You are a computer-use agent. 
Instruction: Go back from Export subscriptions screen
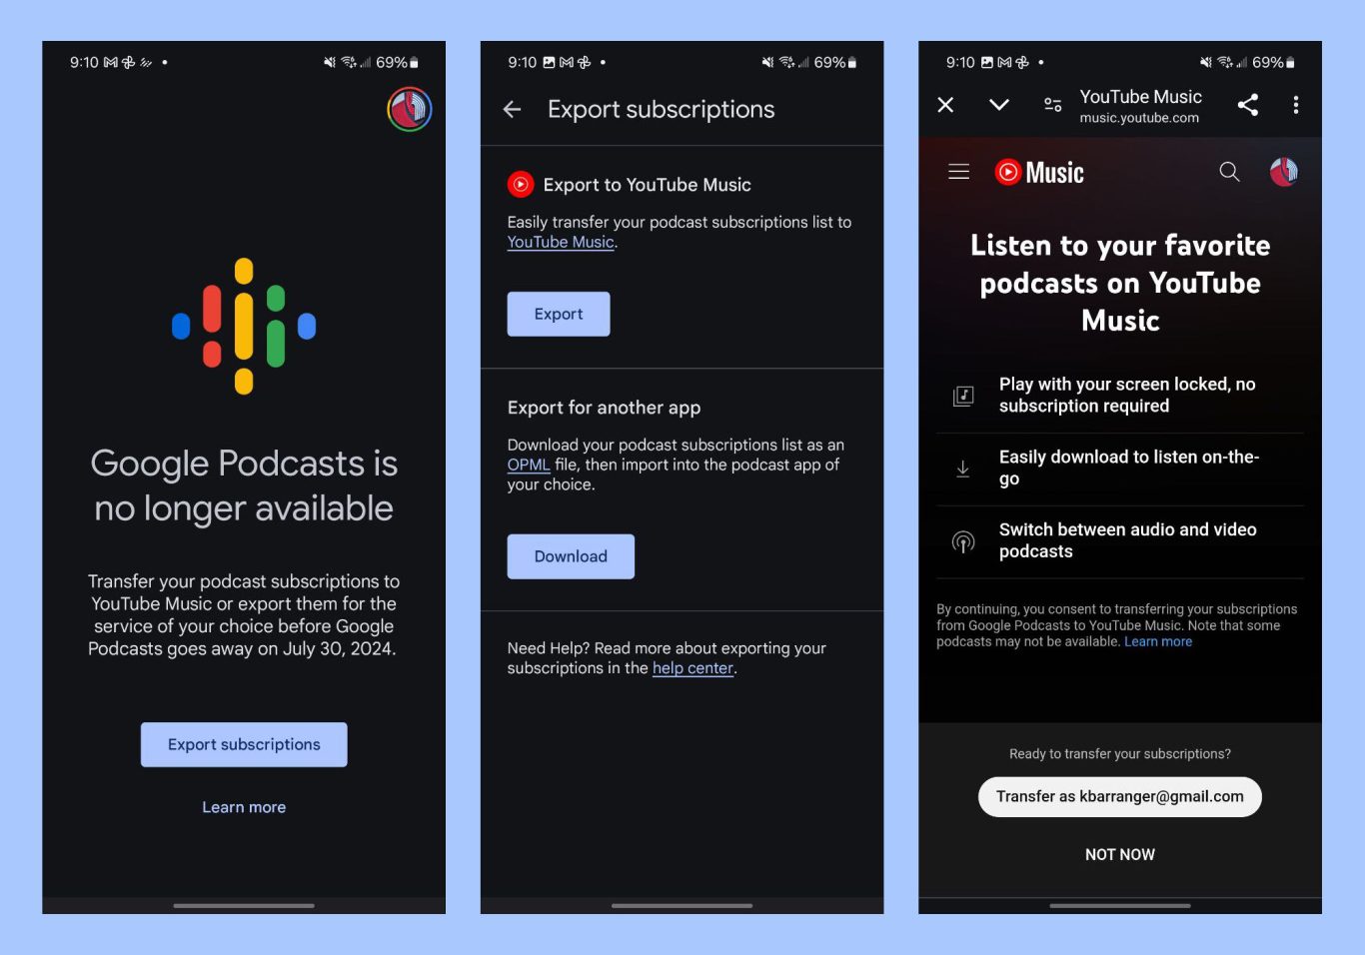click(x=513, y=109)
